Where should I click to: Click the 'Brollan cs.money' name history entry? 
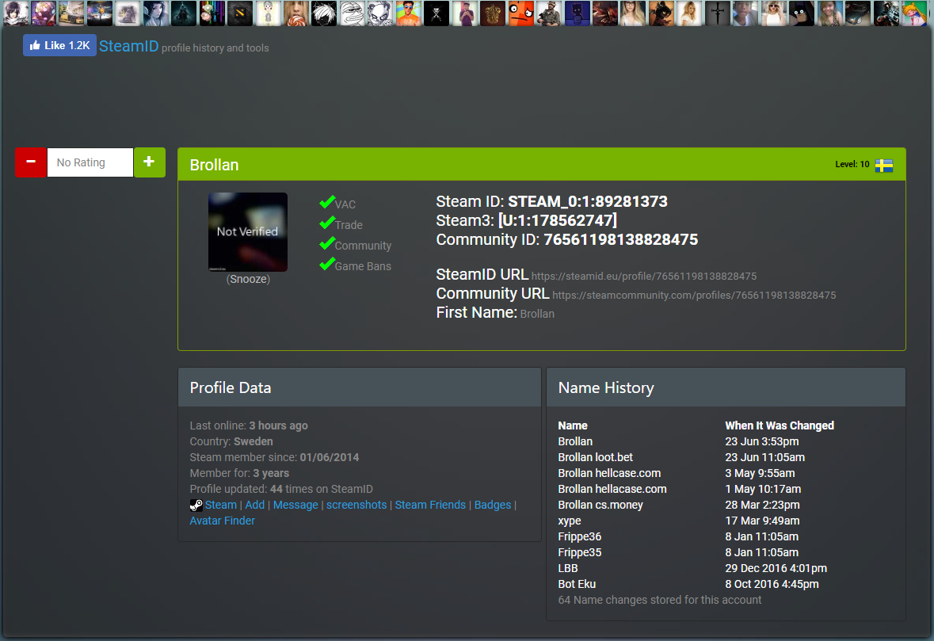pyautogui.click(x=600, y=506)
